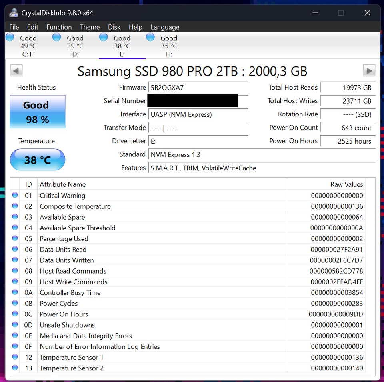Click the status orb for Power Cycles
The width and height of the screenshot is (384, 382).
pos(15,303)
